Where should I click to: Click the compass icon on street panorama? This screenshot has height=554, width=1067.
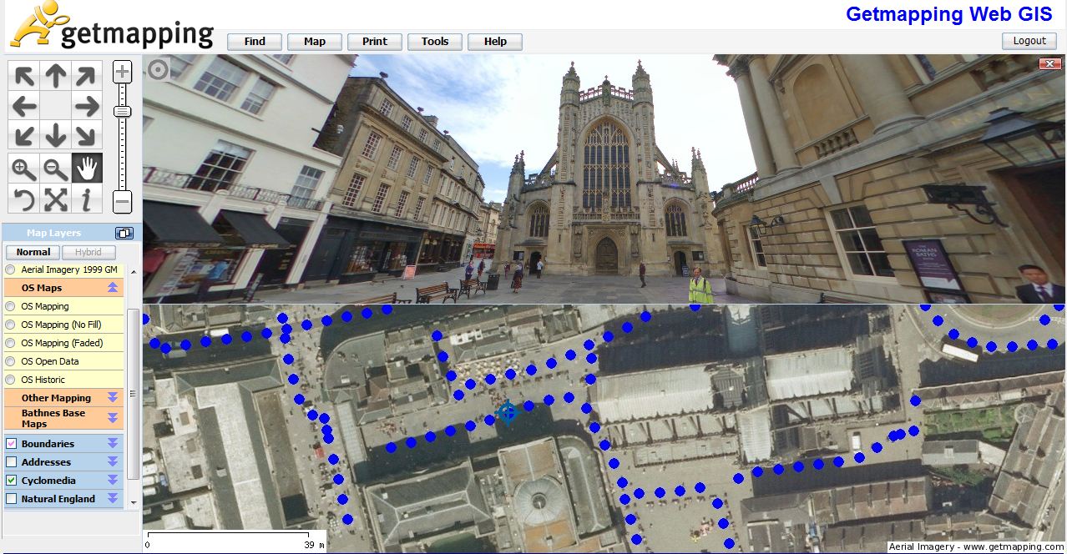coord(159,70)
